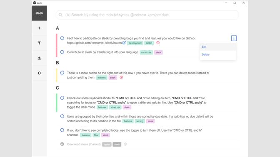Minimize the sleek window

[226, 2]
